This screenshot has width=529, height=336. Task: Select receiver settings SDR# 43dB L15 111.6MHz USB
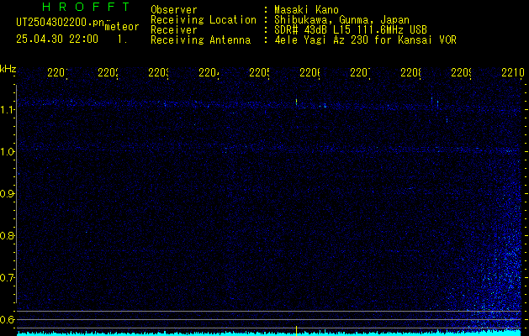point(351,30)
